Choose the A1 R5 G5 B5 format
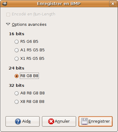Viewport: 118px width, 132px height. (x=16, y=50)
